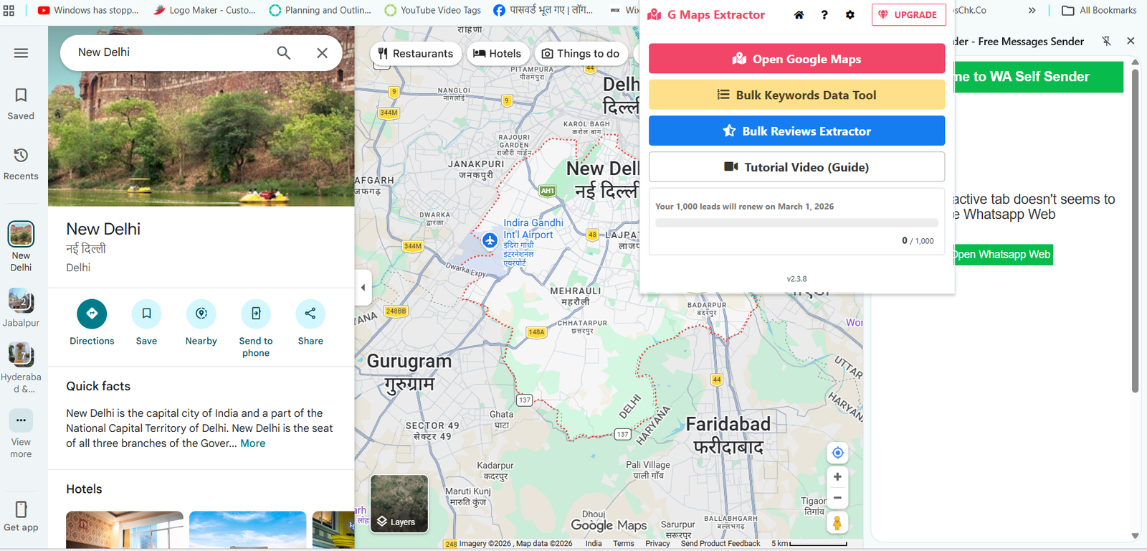Open G Maps Extractor home icon
This screenshot has height=551, width=1147.
[799, 15]
